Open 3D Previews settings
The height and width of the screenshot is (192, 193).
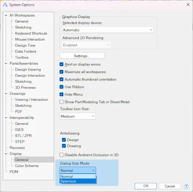25,87
